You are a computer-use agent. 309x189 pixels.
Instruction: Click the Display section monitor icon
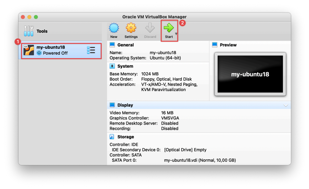click(112, 105)
